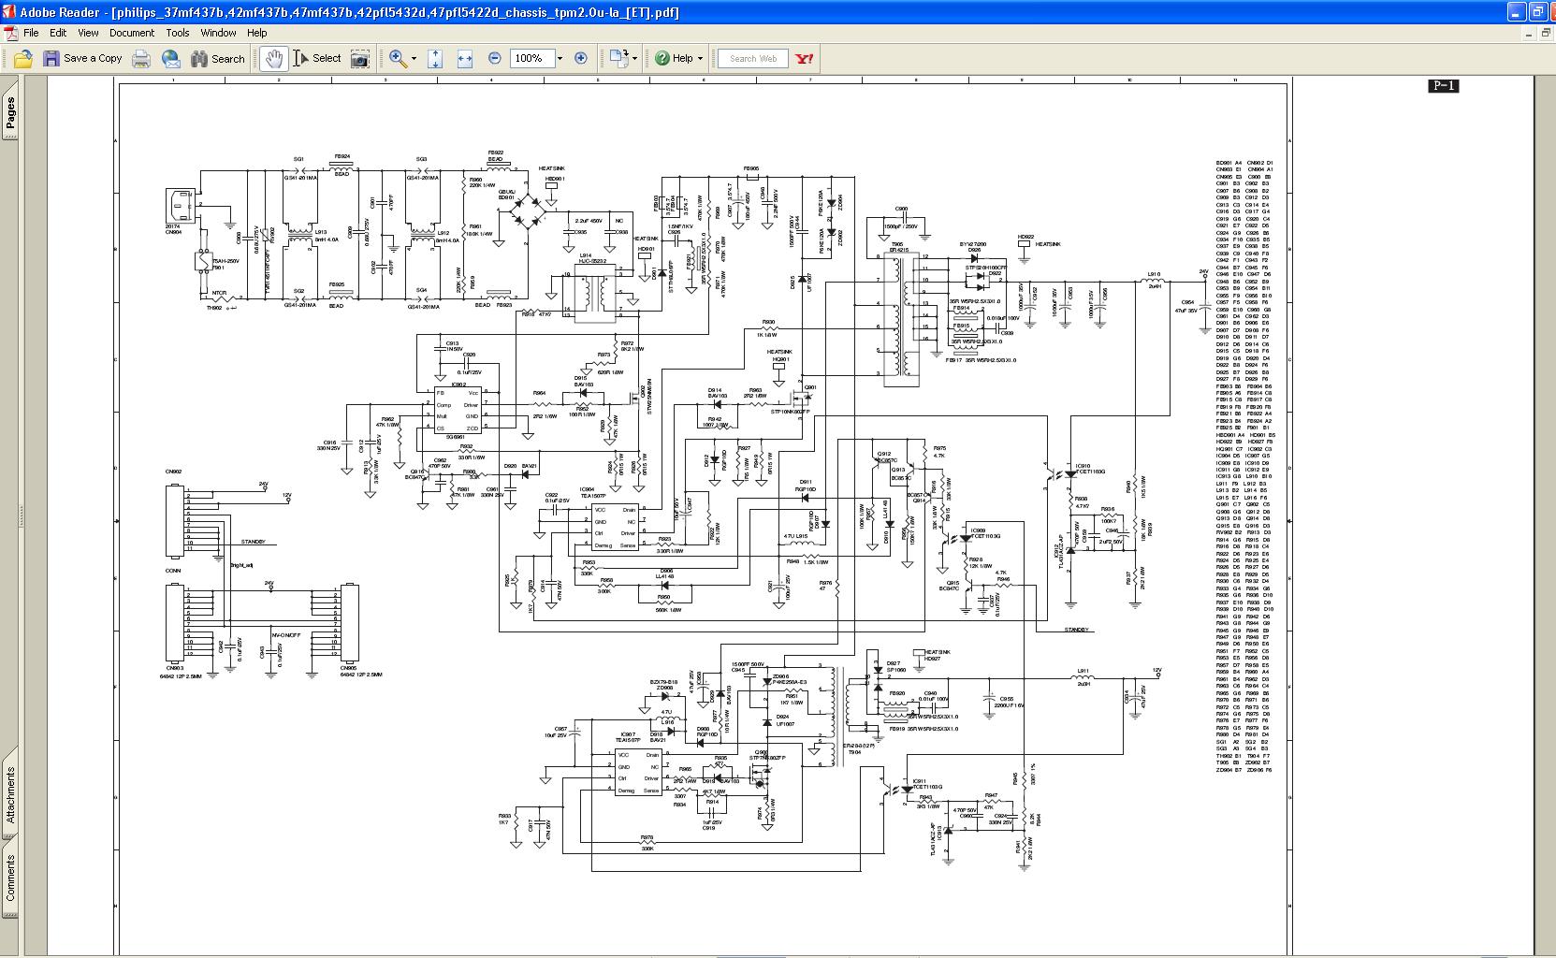Viewport: 1556px width, 958px height.
Task: Click the round minus Zoom Out button
Action: tap(495, 58)
